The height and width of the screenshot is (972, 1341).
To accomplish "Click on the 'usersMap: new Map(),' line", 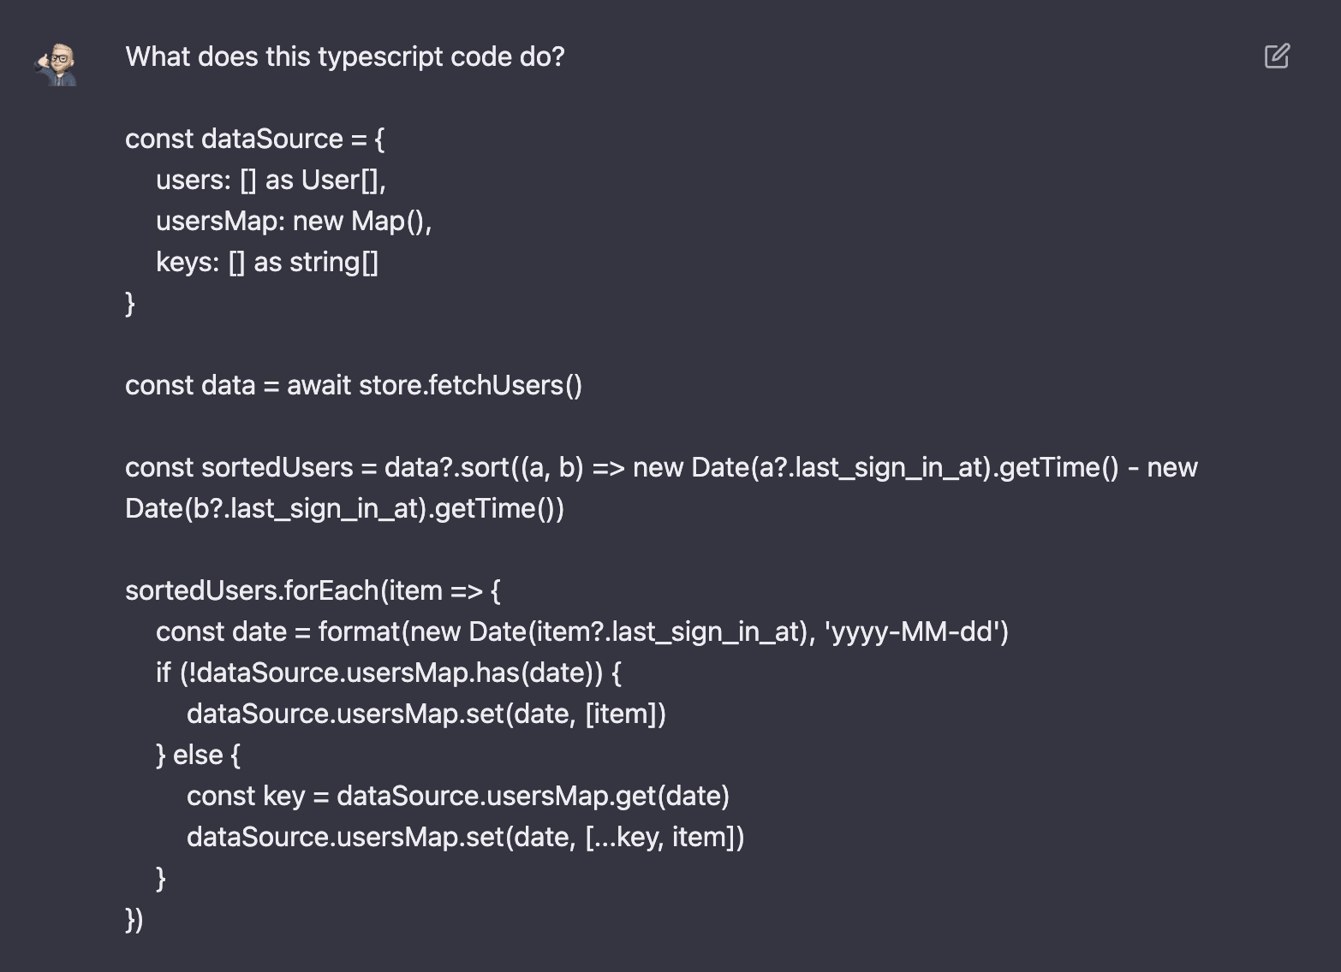I will [294, 221].
